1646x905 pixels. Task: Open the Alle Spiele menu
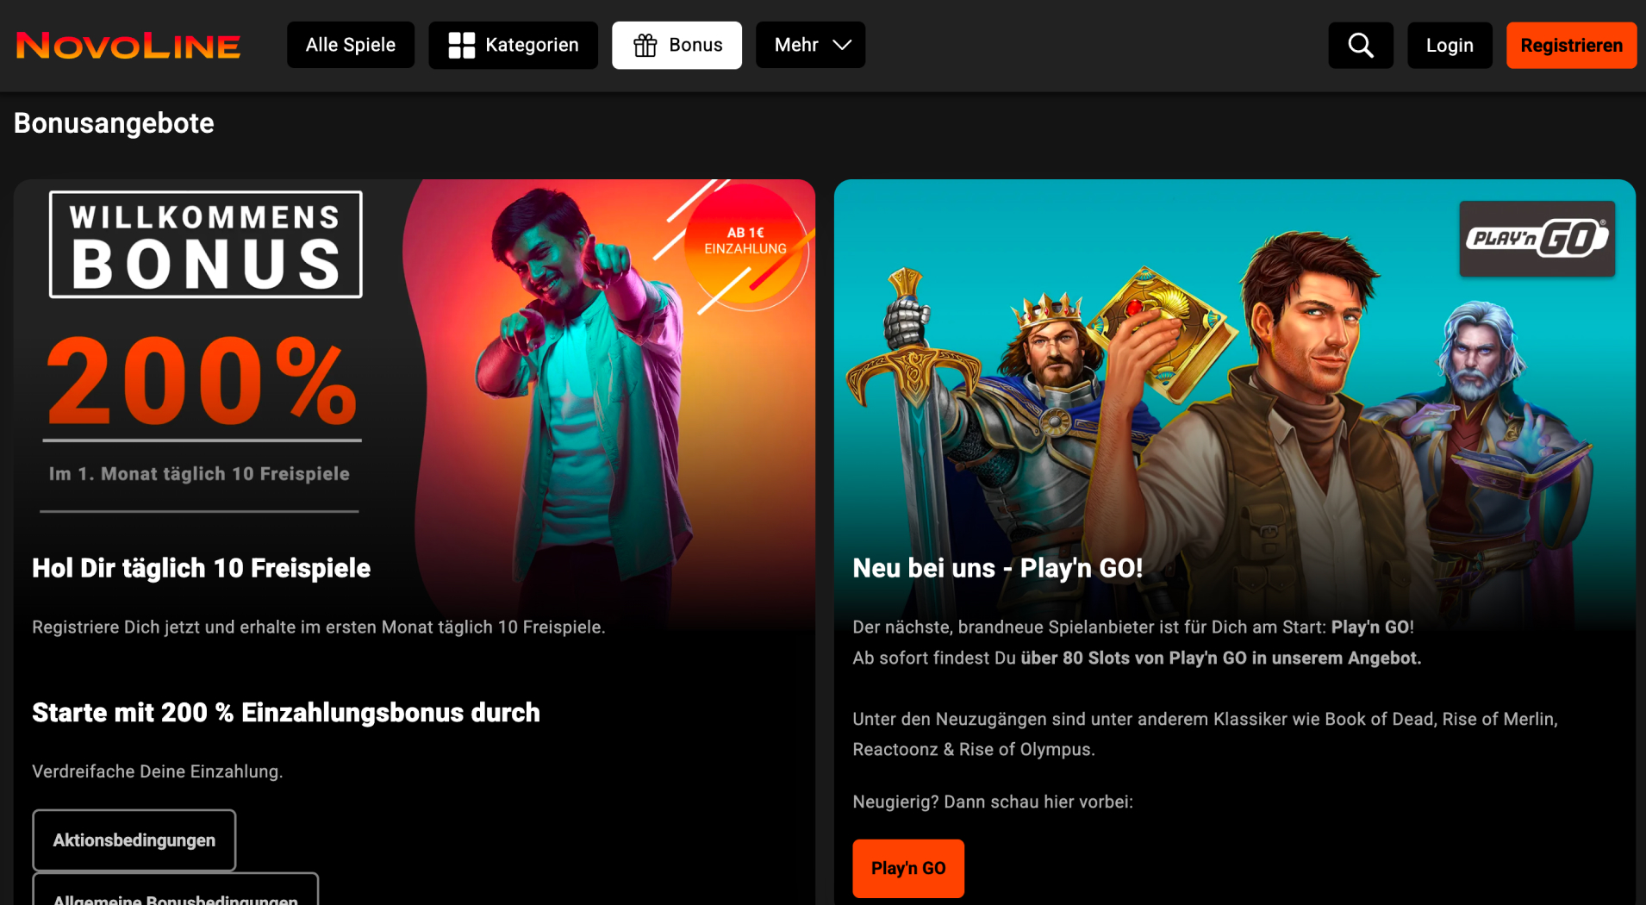tap(351, 45)
